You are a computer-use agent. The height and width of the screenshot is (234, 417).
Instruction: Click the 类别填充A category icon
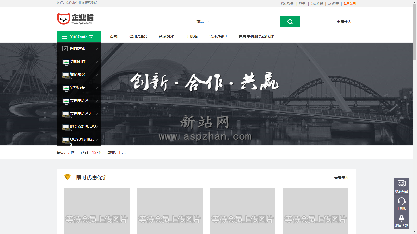click(x=66, y=101)
